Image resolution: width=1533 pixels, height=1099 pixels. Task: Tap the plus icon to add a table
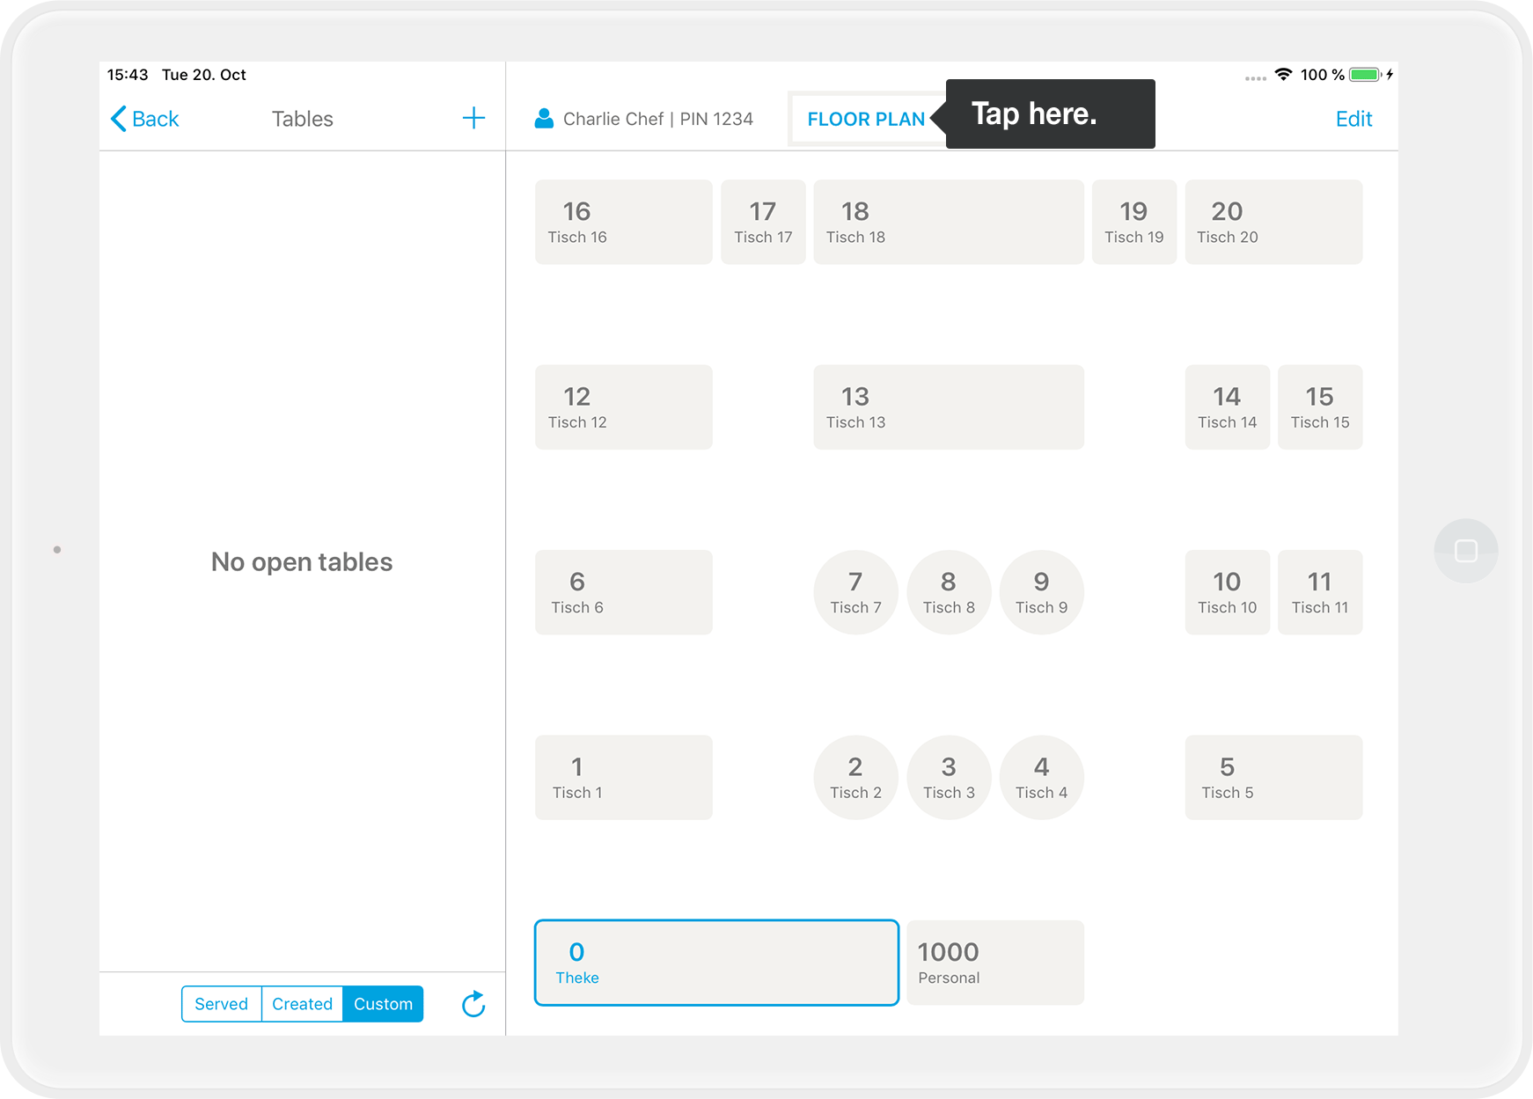tap(473, 118)
